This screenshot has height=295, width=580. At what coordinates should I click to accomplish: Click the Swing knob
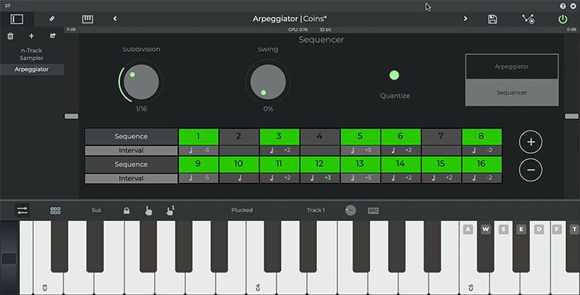[268, 82]
